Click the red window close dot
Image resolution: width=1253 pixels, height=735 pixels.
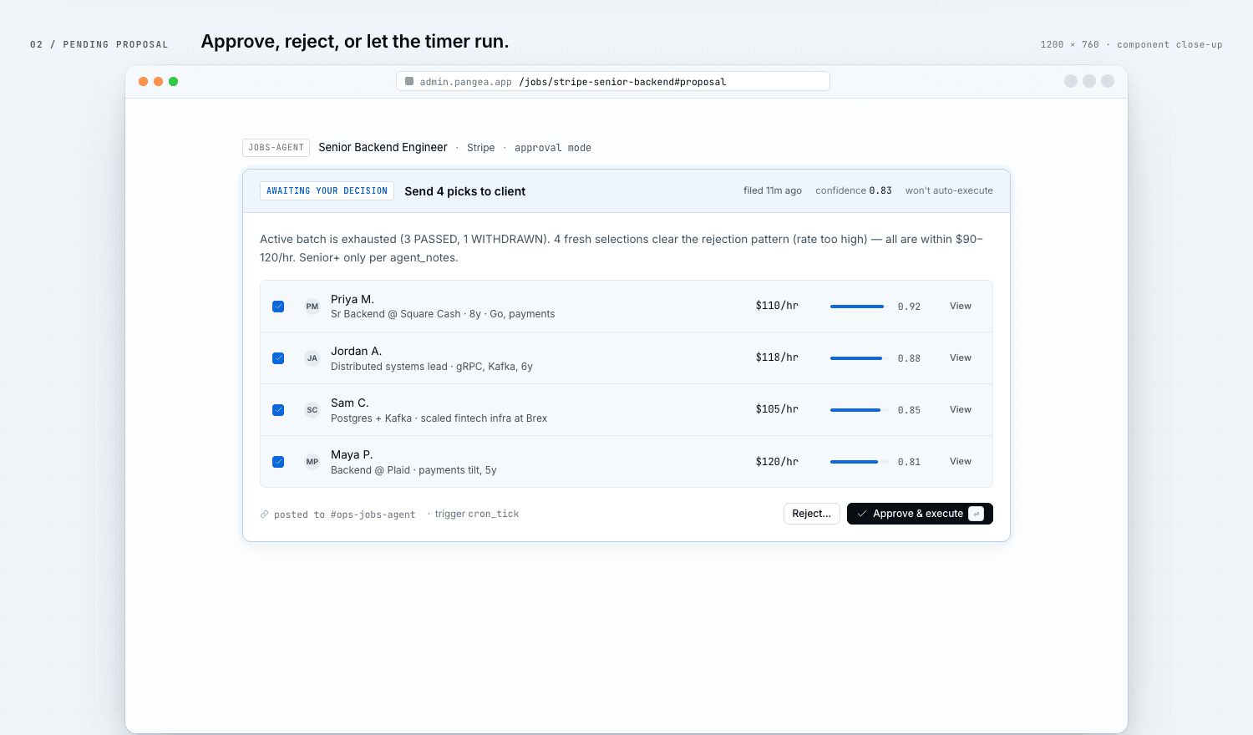pyautogui.click(x=144, y=81)
